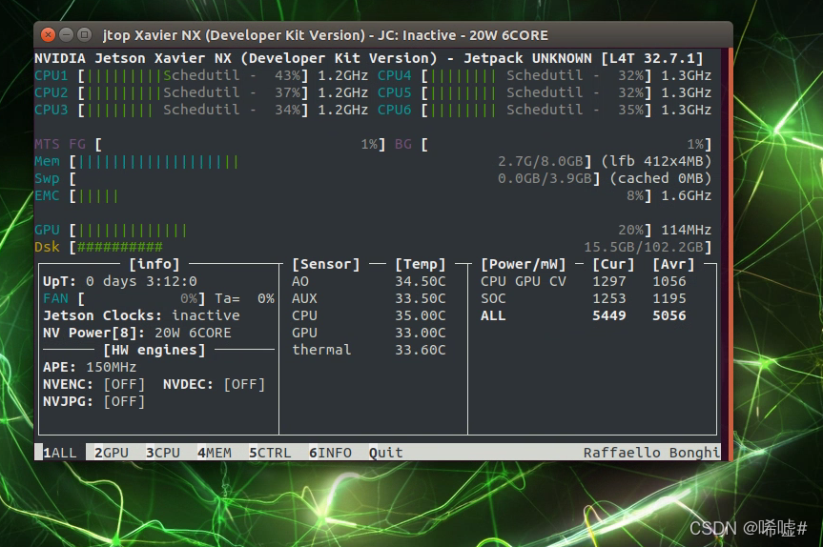
Task: Click the GPU sensor temperature 33.00C
Action: pyautogui.click(x=420, y=333)
